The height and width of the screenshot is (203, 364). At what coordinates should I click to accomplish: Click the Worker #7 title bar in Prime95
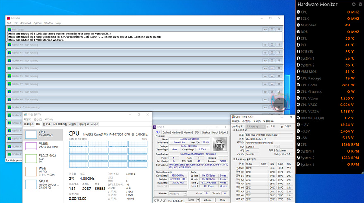[x=144, y=84]
